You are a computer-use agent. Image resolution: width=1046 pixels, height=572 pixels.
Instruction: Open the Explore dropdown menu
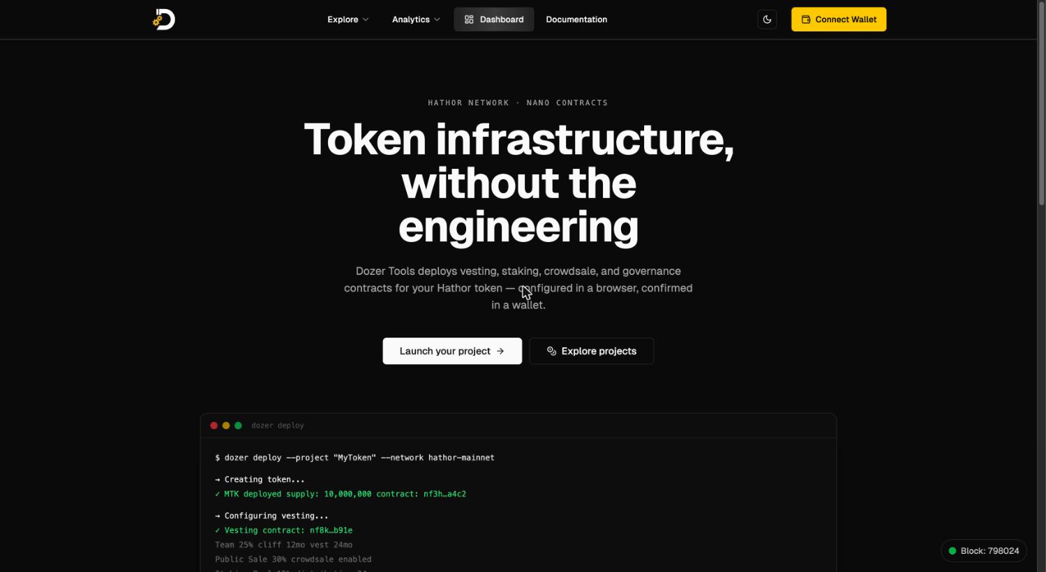coord(348,20)
